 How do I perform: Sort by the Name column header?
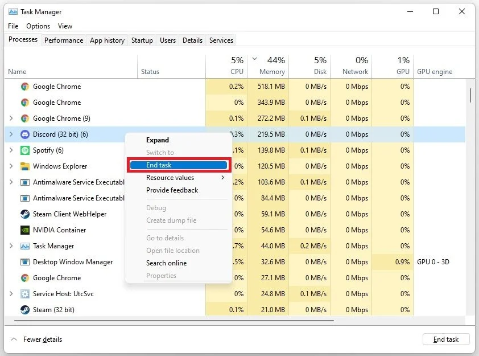tap(71, 66)
